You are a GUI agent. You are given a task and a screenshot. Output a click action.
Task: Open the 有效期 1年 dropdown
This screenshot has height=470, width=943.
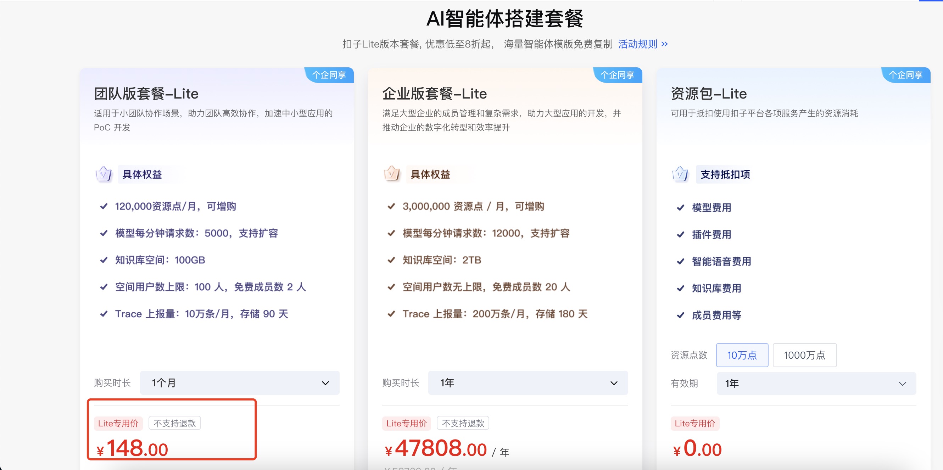point(816,384)
